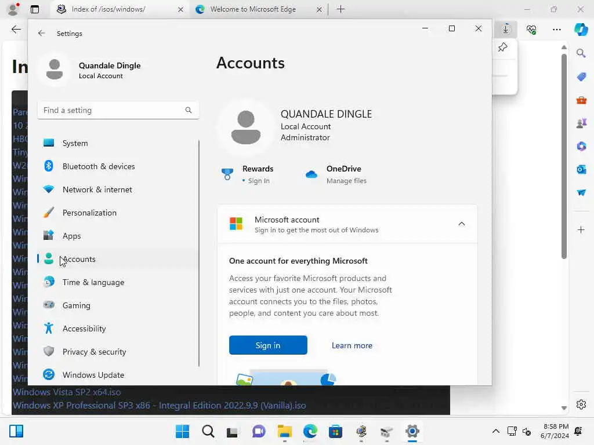Click Edge browser back arrow
The height and width of the screenshot is (445, 594).
tap(16, 29)
